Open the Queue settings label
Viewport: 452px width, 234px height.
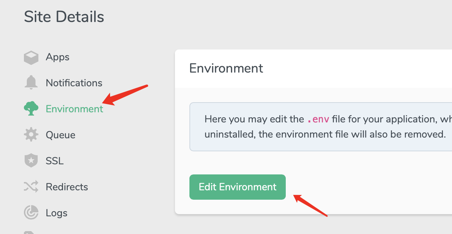point(60,135)
